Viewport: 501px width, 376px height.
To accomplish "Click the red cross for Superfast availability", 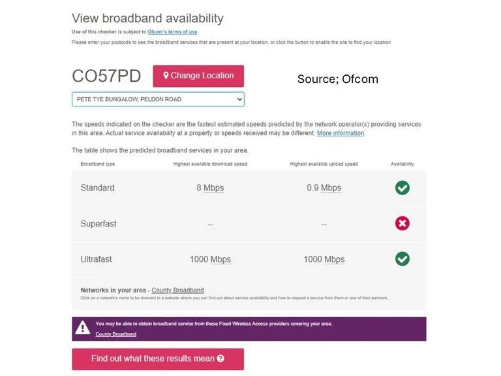I will point(402,223).
